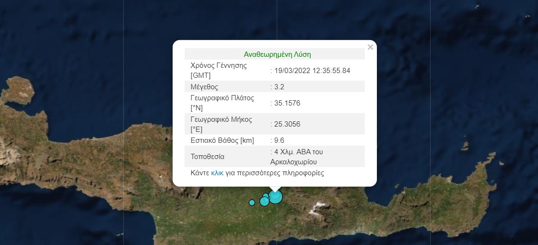Open the 'κλικ' link for more information

point(217,173)
